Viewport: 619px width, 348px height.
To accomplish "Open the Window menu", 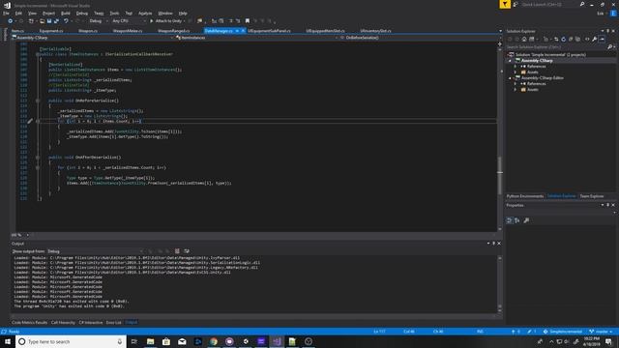I will click(165, 13).
